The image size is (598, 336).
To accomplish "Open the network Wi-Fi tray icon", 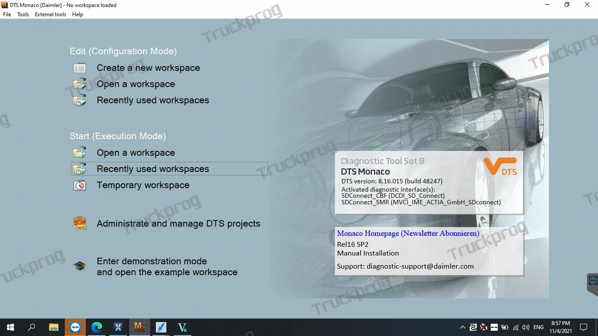I will (515, 327).
